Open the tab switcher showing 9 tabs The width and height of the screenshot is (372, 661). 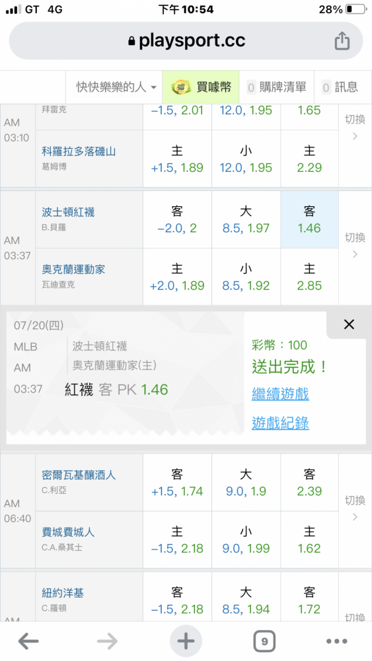[264, 641]
